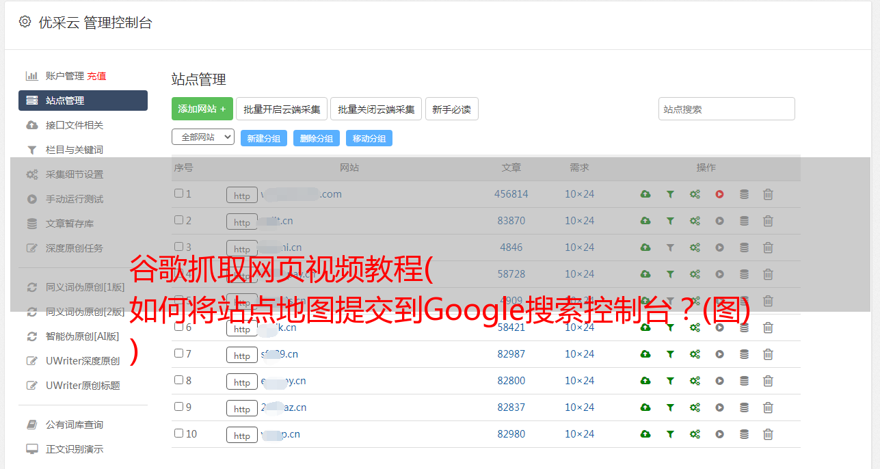
Task: Click the red 充值 link
Action: click(x=96, y=76)
